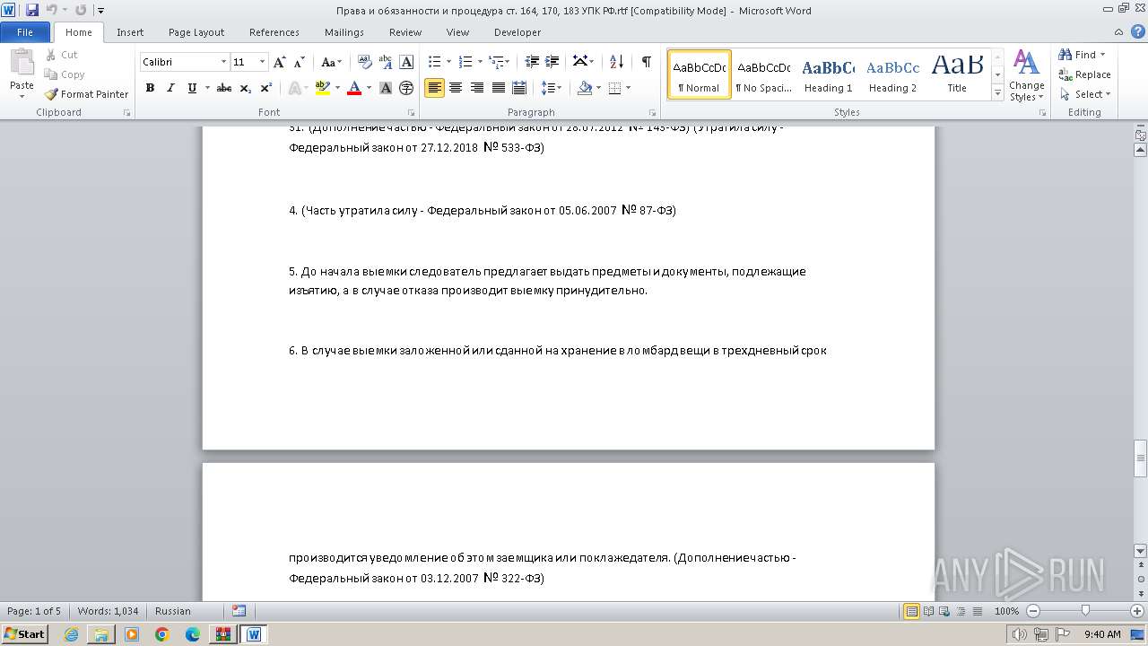Toggle Strikethrough formatting

[224, 88]
